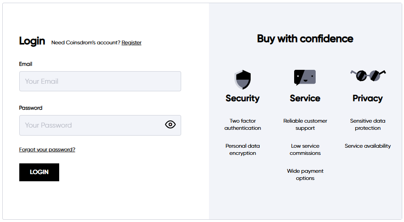Click Wide payment options text
The height and width of the screenshot is (222, 404).
click(305, 175)
